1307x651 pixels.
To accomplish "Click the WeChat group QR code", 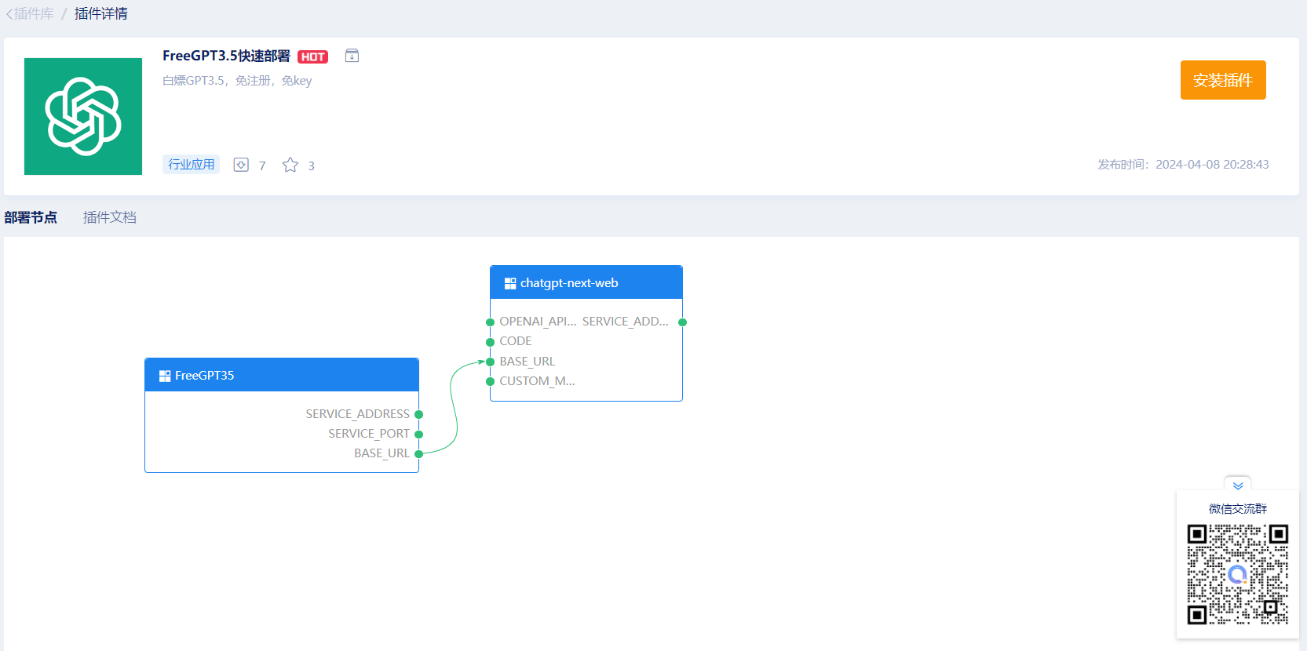I will pyautogui.click(x=1238, y=575).
